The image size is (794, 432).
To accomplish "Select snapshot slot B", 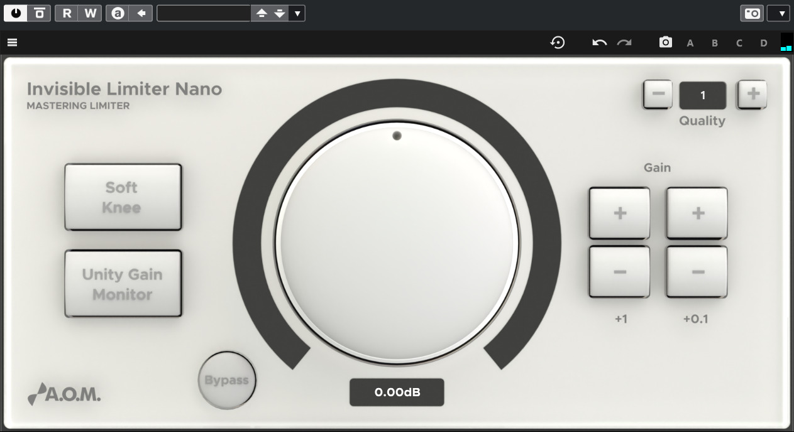I will (715, 43).
